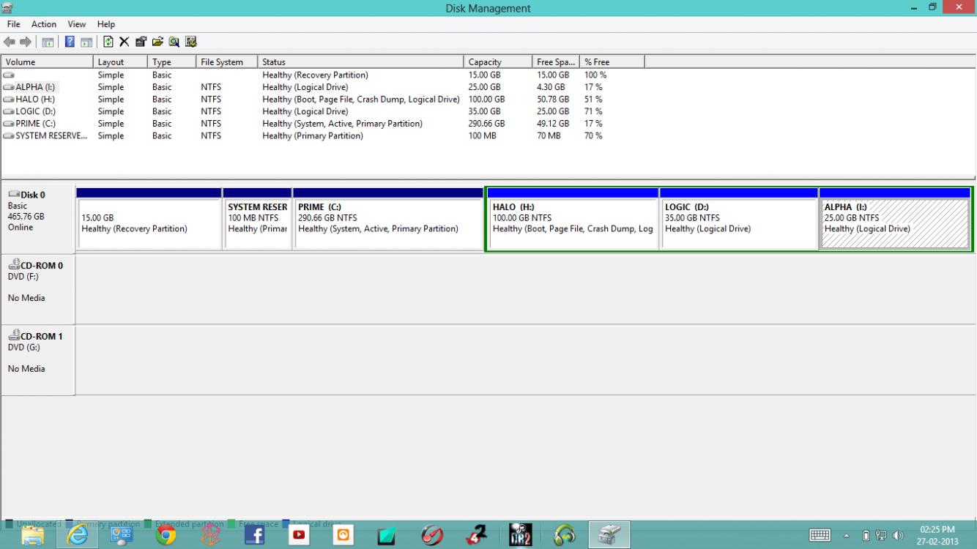Sort by the Layout column header

click(121, 62)
